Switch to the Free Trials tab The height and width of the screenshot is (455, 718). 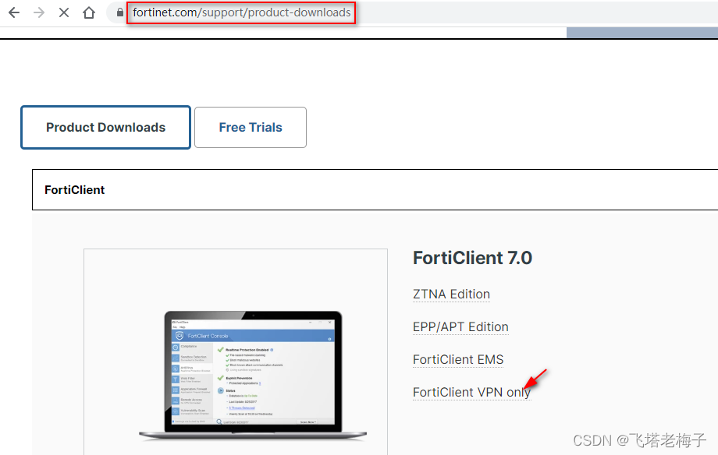pyautogui.click(x=251, y=127)
